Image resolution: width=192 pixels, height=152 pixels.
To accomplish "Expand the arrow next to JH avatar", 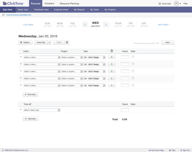I will pos(180,4).
